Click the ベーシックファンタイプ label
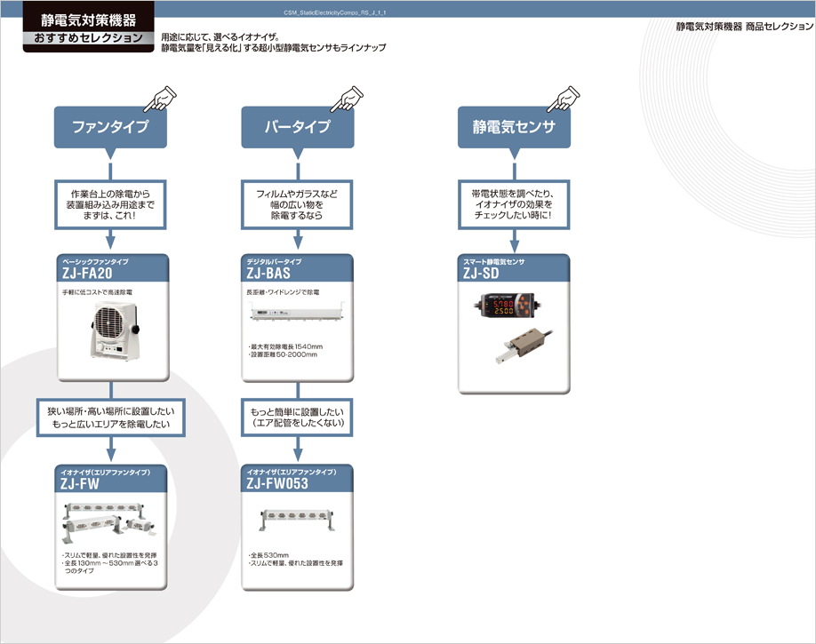Screen dimensions: 816x644 tap(95, 262)
